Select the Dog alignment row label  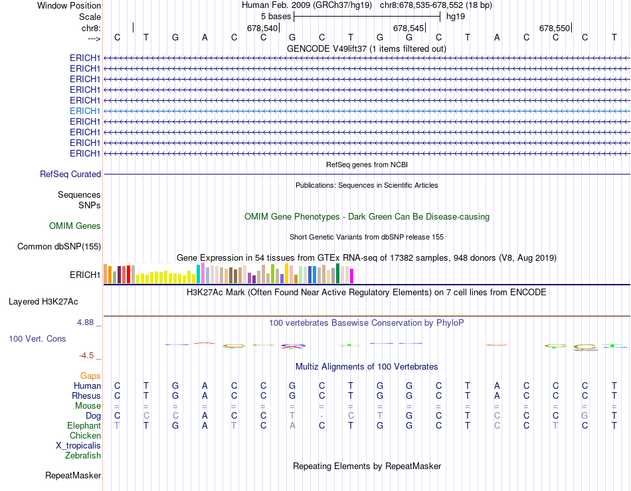point(93,416)
